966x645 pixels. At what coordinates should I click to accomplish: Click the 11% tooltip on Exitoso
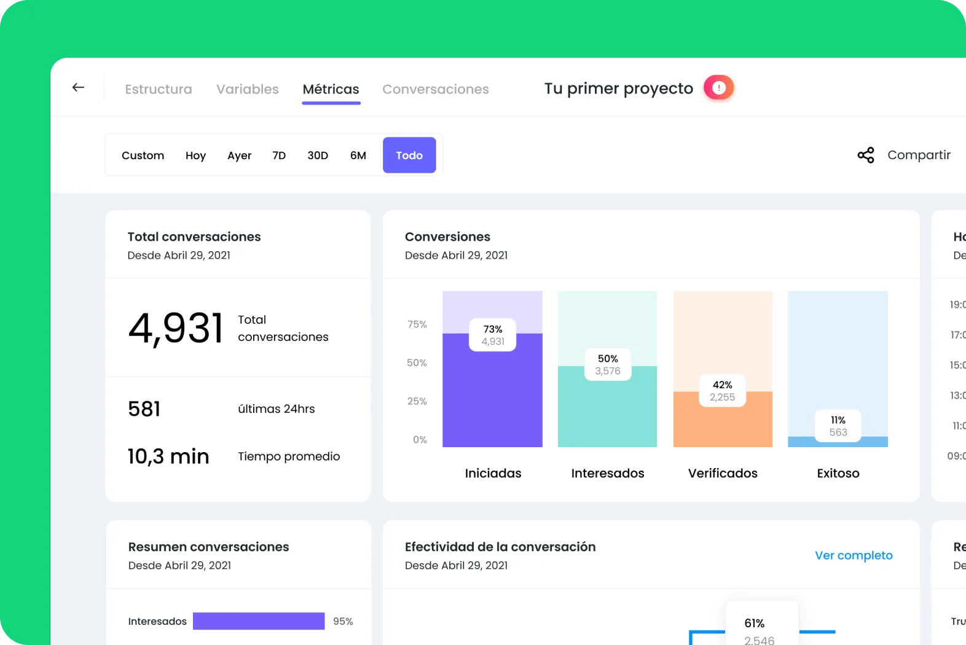click(838, 426)
